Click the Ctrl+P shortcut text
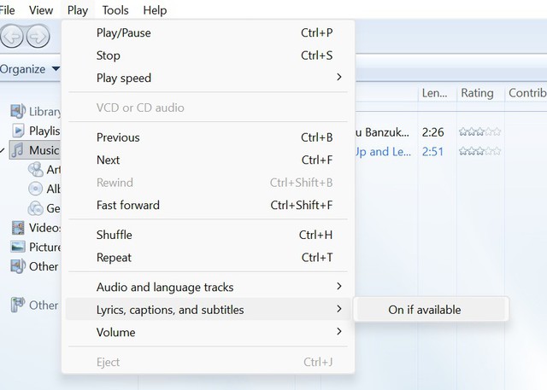 coord(316,32)
